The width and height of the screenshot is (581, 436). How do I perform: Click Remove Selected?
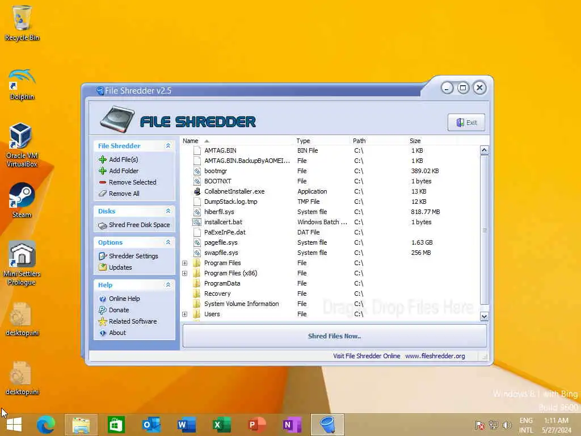point(133,182)
